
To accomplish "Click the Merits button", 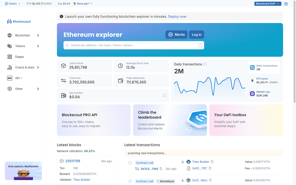I will pos(177,35).
